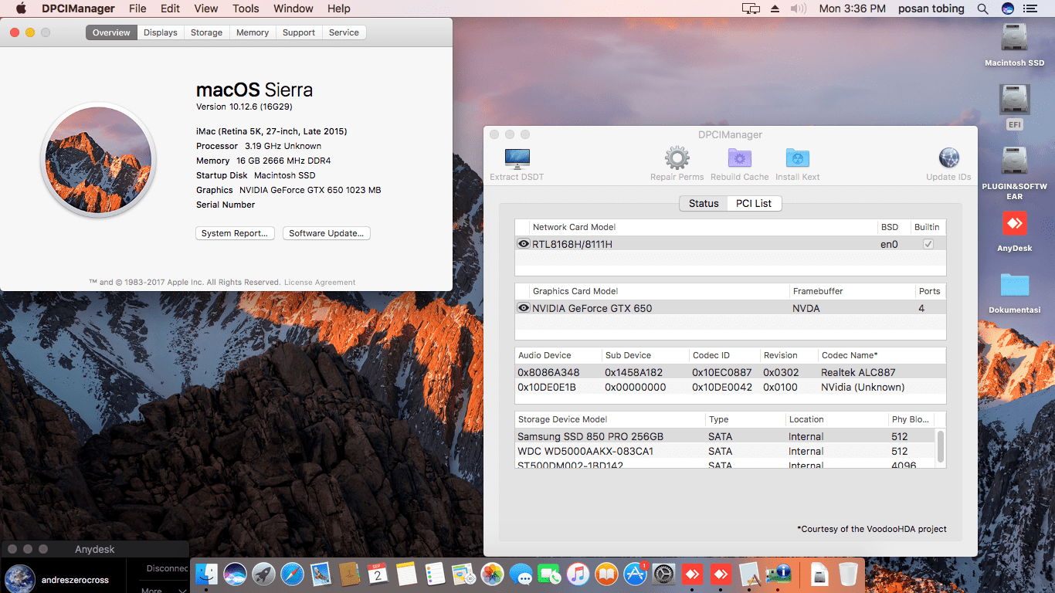The height and width of the screenshot is (593, 1055).
Task: Open Safari compass icon in dock
Action: [292, 574]
